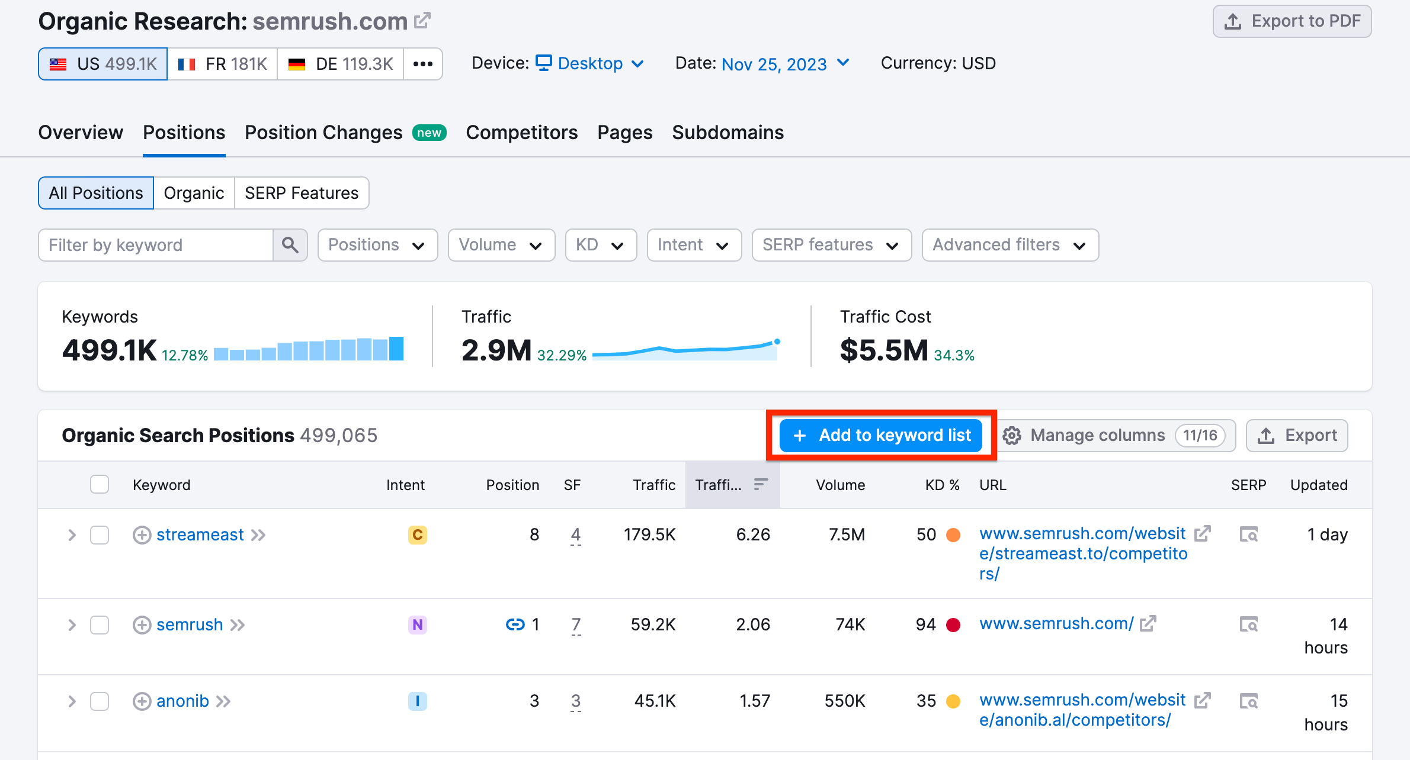
Task: Check the semrush row checkbox
Action: point(100,625)
